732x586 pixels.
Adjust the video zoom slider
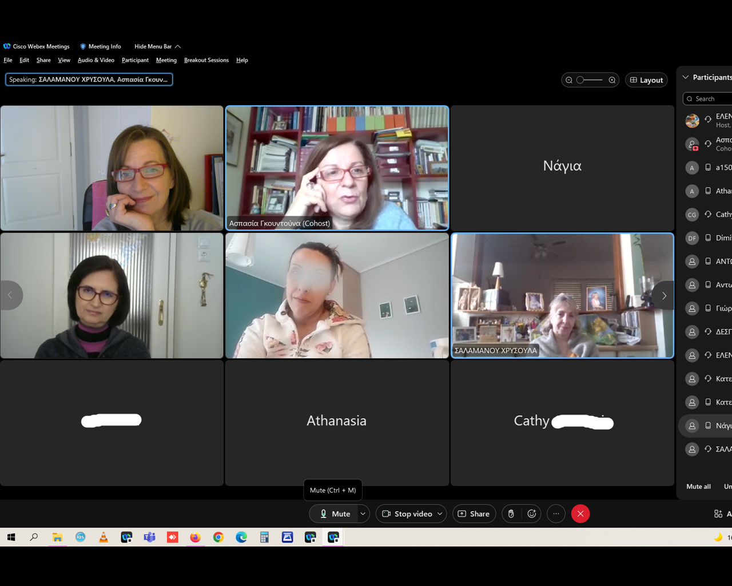[590, 80]
